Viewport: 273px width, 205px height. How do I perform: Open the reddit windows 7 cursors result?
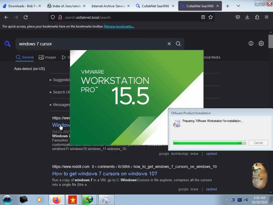[105, 174]
